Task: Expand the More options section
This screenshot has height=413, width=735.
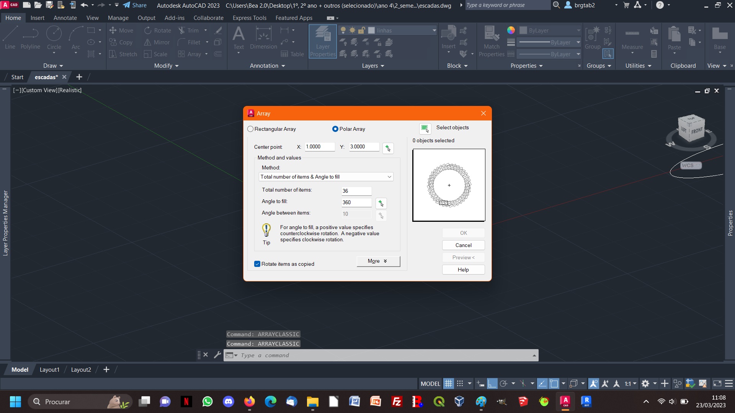Action: click(377, 261)
